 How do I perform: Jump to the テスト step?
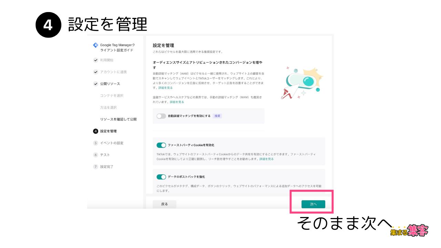[105, 155]
